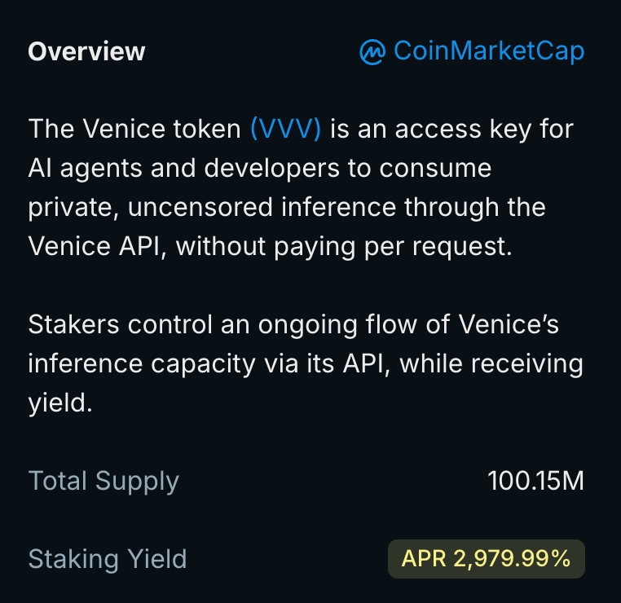Click the word 'consume' in description
Viewport: 621px width, 603px height.
click(436, 169)
